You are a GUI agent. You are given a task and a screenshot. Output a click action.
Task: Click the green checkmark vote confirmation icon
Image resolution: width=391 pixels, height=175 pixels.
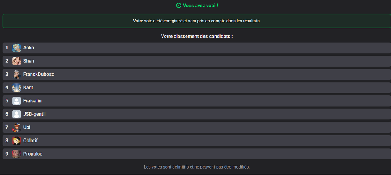point(178,6)
